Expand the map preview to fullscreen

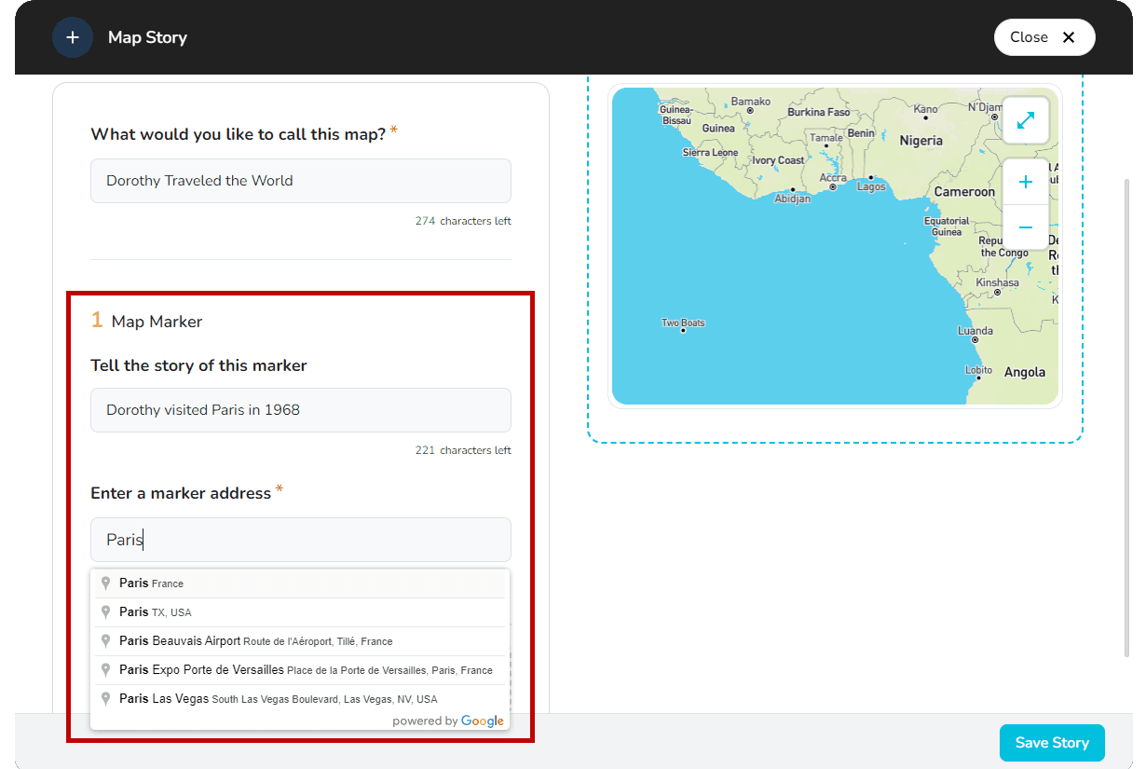pyautogui.click(x=1025, y=120)
